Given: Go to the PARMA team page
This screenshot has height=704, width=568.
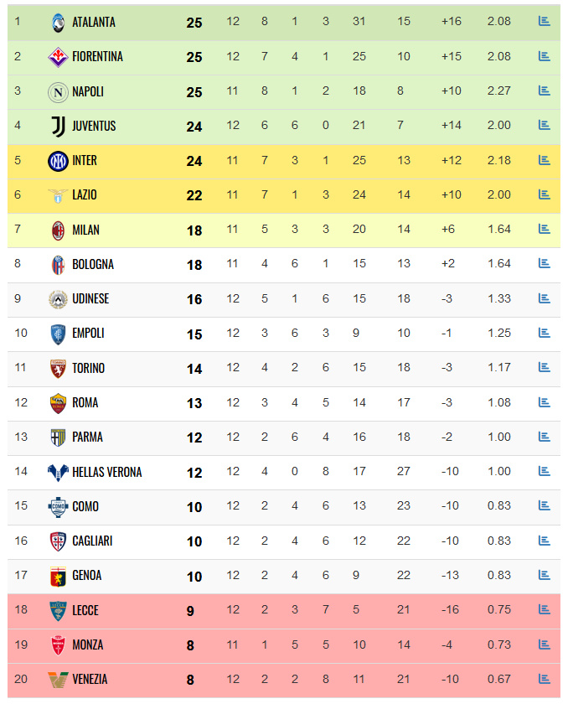Looking at the screenshot, I should click(x=87, y=437).
